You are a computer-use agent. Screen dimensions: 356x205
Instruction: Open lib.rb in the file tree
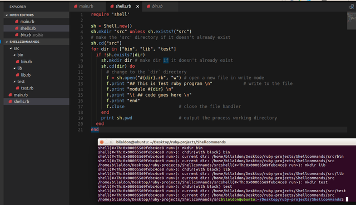pos(36,75)
